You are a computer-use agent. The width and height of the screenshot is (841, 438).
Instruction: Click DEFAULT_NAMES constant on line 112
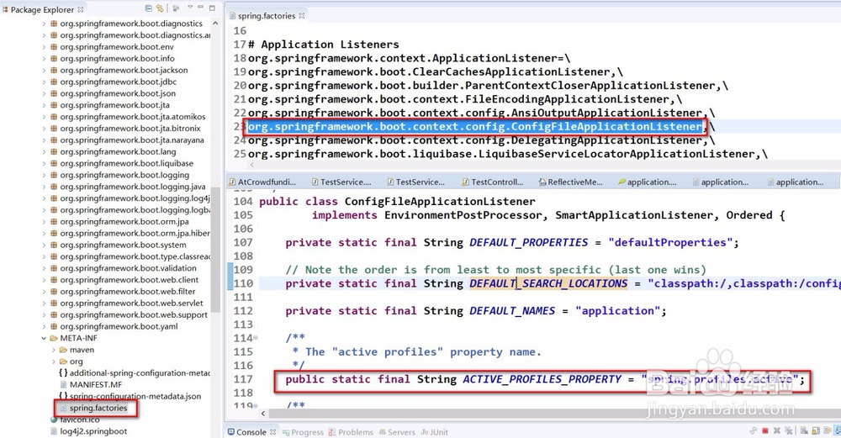[512, 311]
